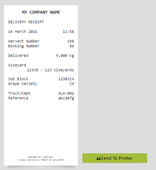Click the Harvest Number value 198
Viewport: 156px width, 170px height.
(x=71, y=41)
